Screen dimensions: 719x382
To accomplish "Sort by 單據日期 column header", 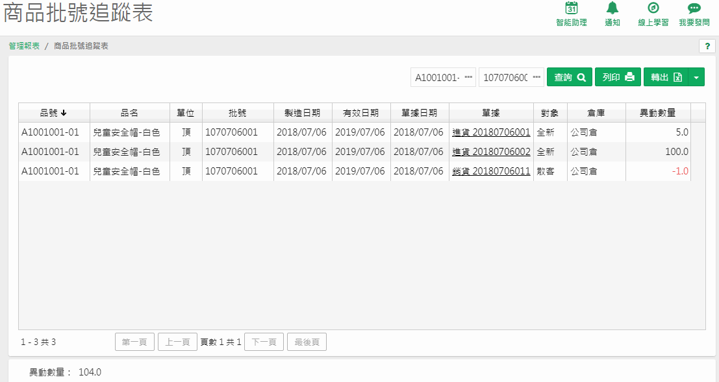I will [x=420, y=113].
